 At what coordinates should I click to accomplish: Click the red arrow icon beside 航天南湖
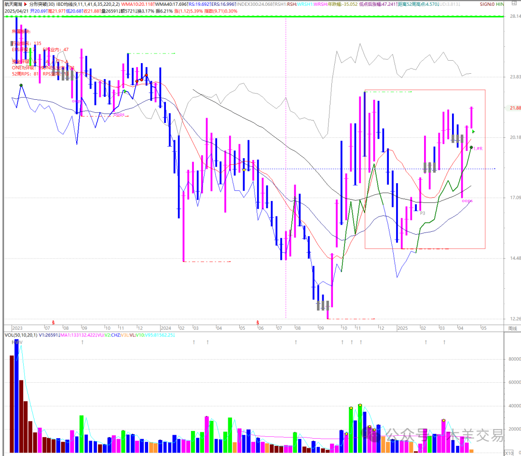[x=26, y=4]
